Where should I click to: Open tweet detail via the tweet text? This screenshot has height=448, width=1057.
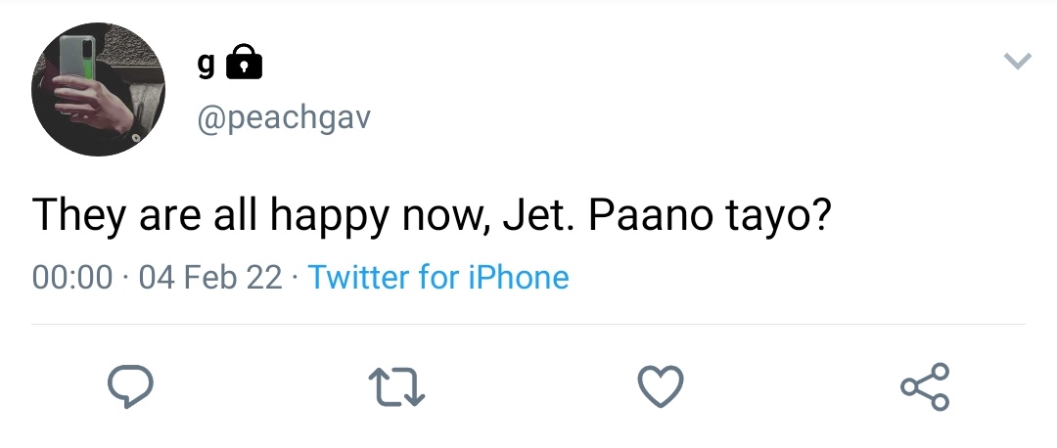(x=432, y=215)
